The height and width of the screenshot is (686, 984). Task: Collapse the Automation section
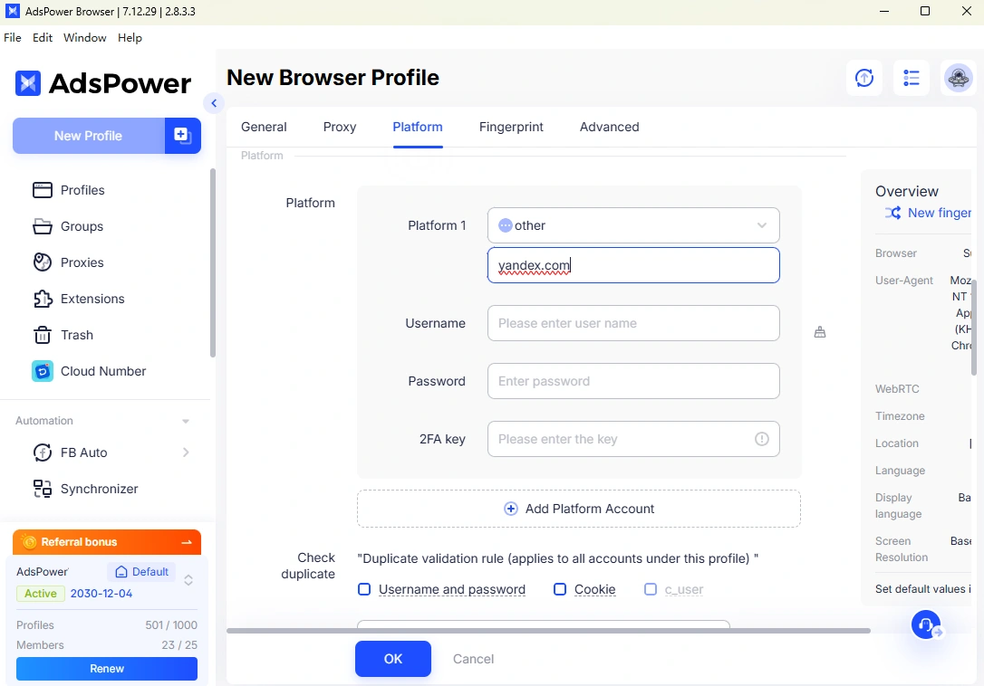pos(185,420)
